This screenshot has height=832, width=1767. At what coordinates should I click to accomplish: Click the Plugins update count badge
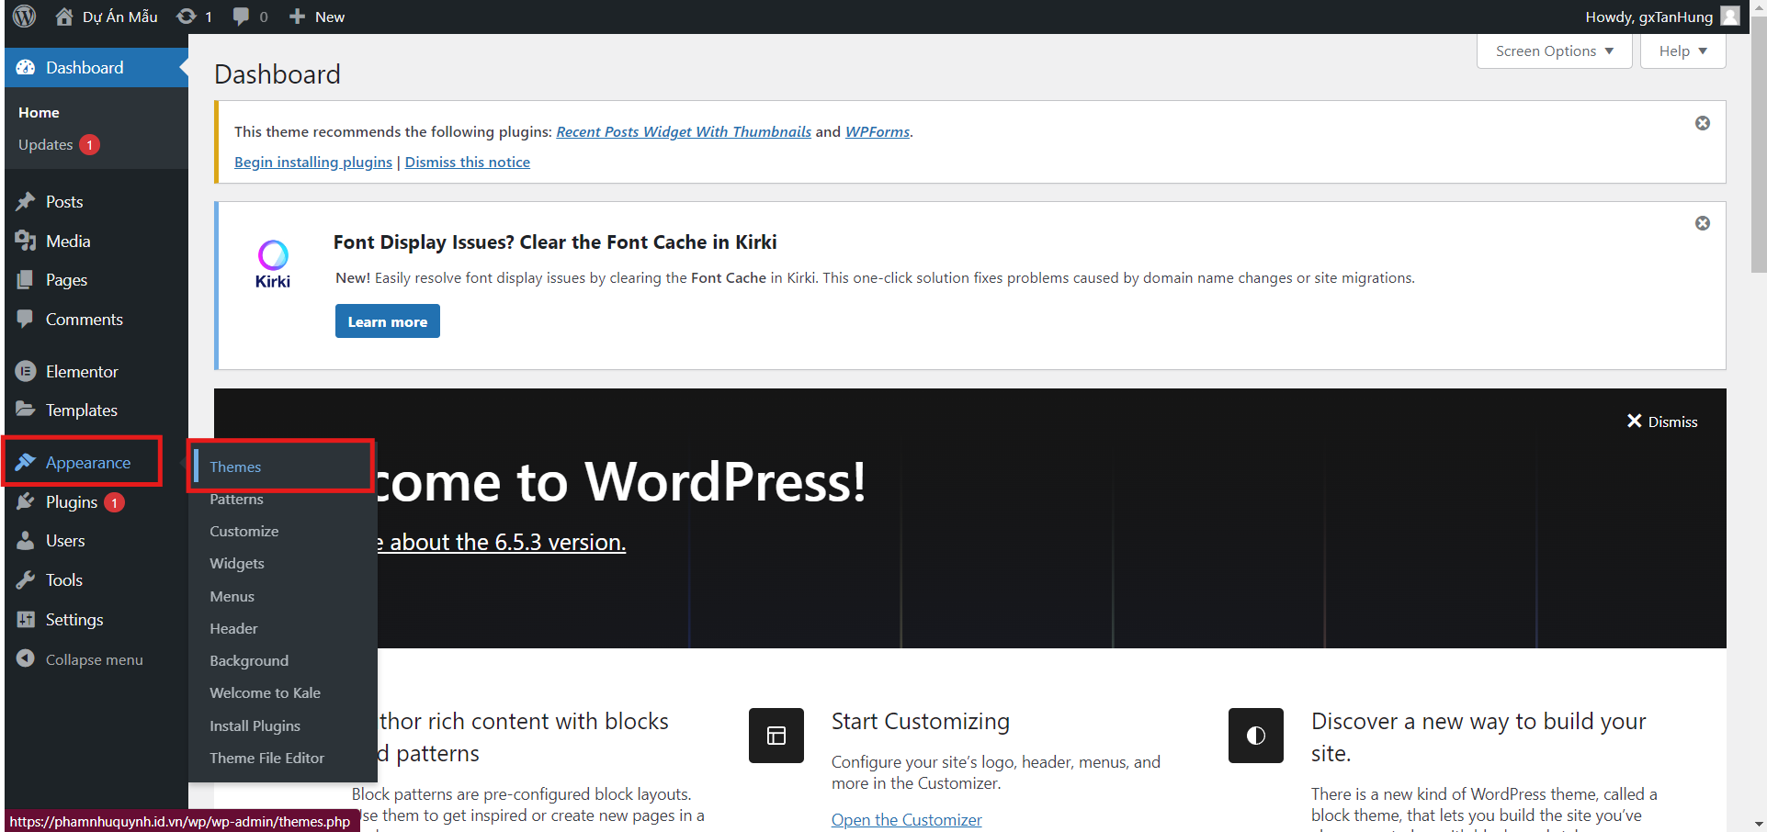click(x=114, y=502)
